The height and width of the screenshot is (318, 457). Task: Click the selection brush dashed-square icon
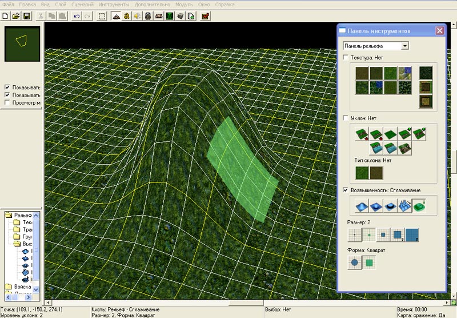[102, 16]
